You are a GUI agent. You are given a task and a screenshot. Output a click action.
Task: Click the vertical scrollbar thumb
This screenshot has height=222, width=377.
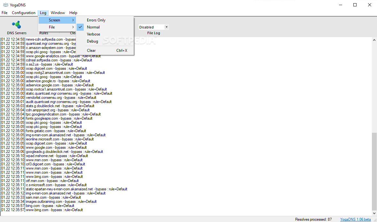(x=374, y=171)
